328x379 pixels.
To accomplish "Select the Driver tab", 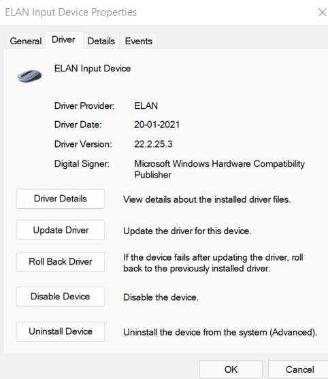I will [x=63, y=40].
